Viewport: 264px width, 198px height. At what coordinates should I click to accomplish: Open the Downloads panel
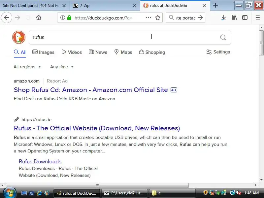point(224,17)
